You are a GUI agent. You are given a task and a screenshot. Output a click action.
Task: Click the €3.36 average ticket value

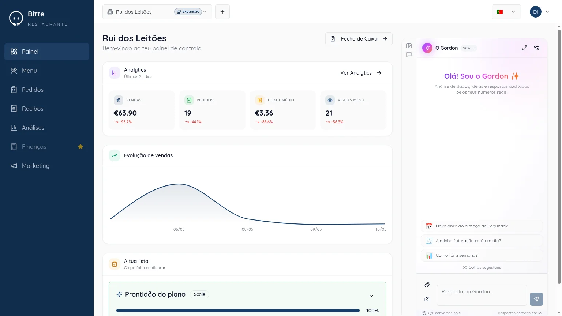[x=264, y=113]
